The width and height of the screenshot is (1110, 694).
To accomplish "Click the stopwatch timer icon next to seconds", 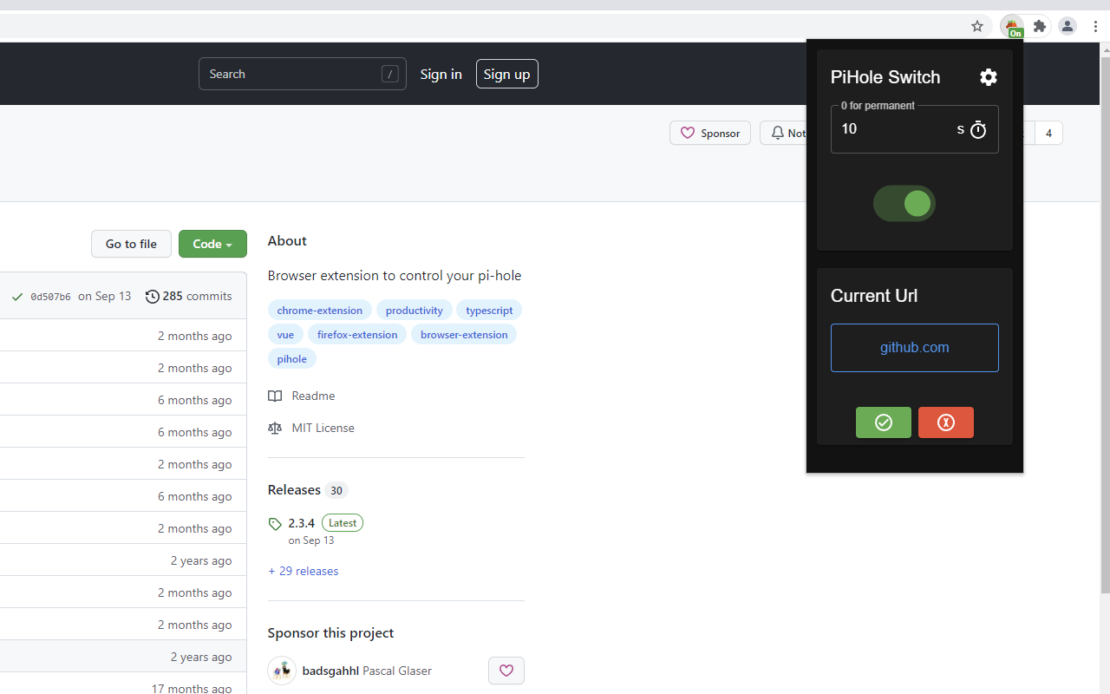I will click(x=978, y=129).
